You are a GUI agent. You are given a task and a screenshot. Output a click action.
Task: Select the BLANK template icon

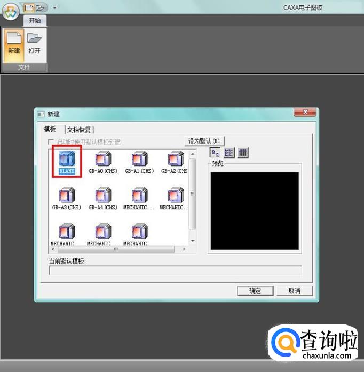click(x=67, y=162)
